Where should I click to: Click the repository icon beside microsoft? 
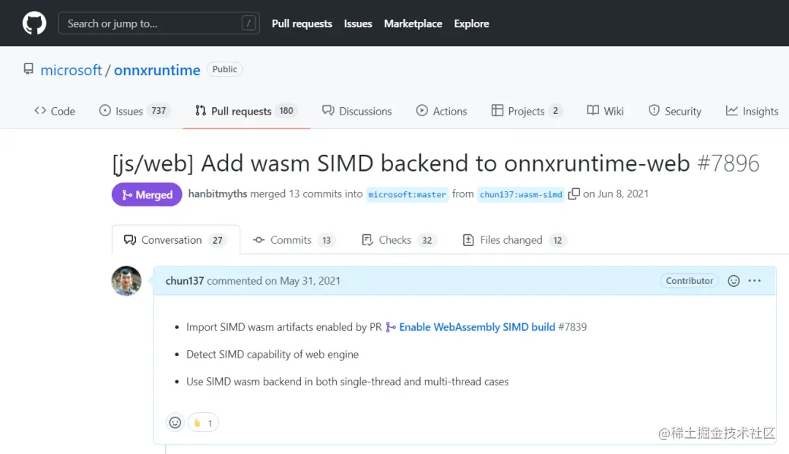coord(28,69)
